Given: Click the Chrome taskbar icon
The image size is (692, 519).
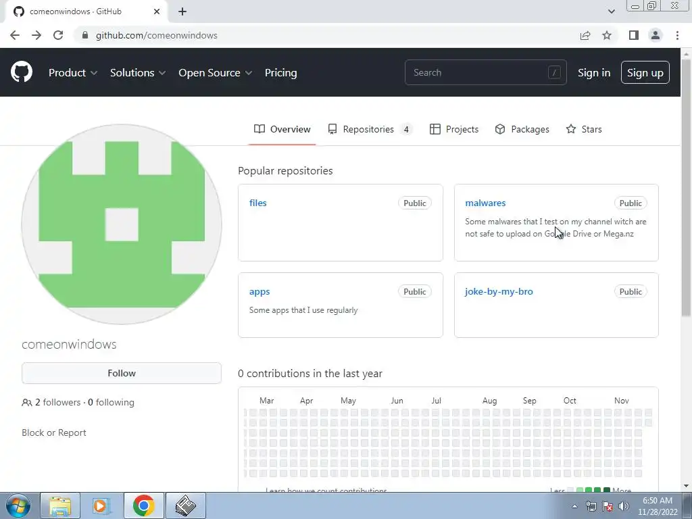Looking at the screenshot, I should tap(143, 505).
